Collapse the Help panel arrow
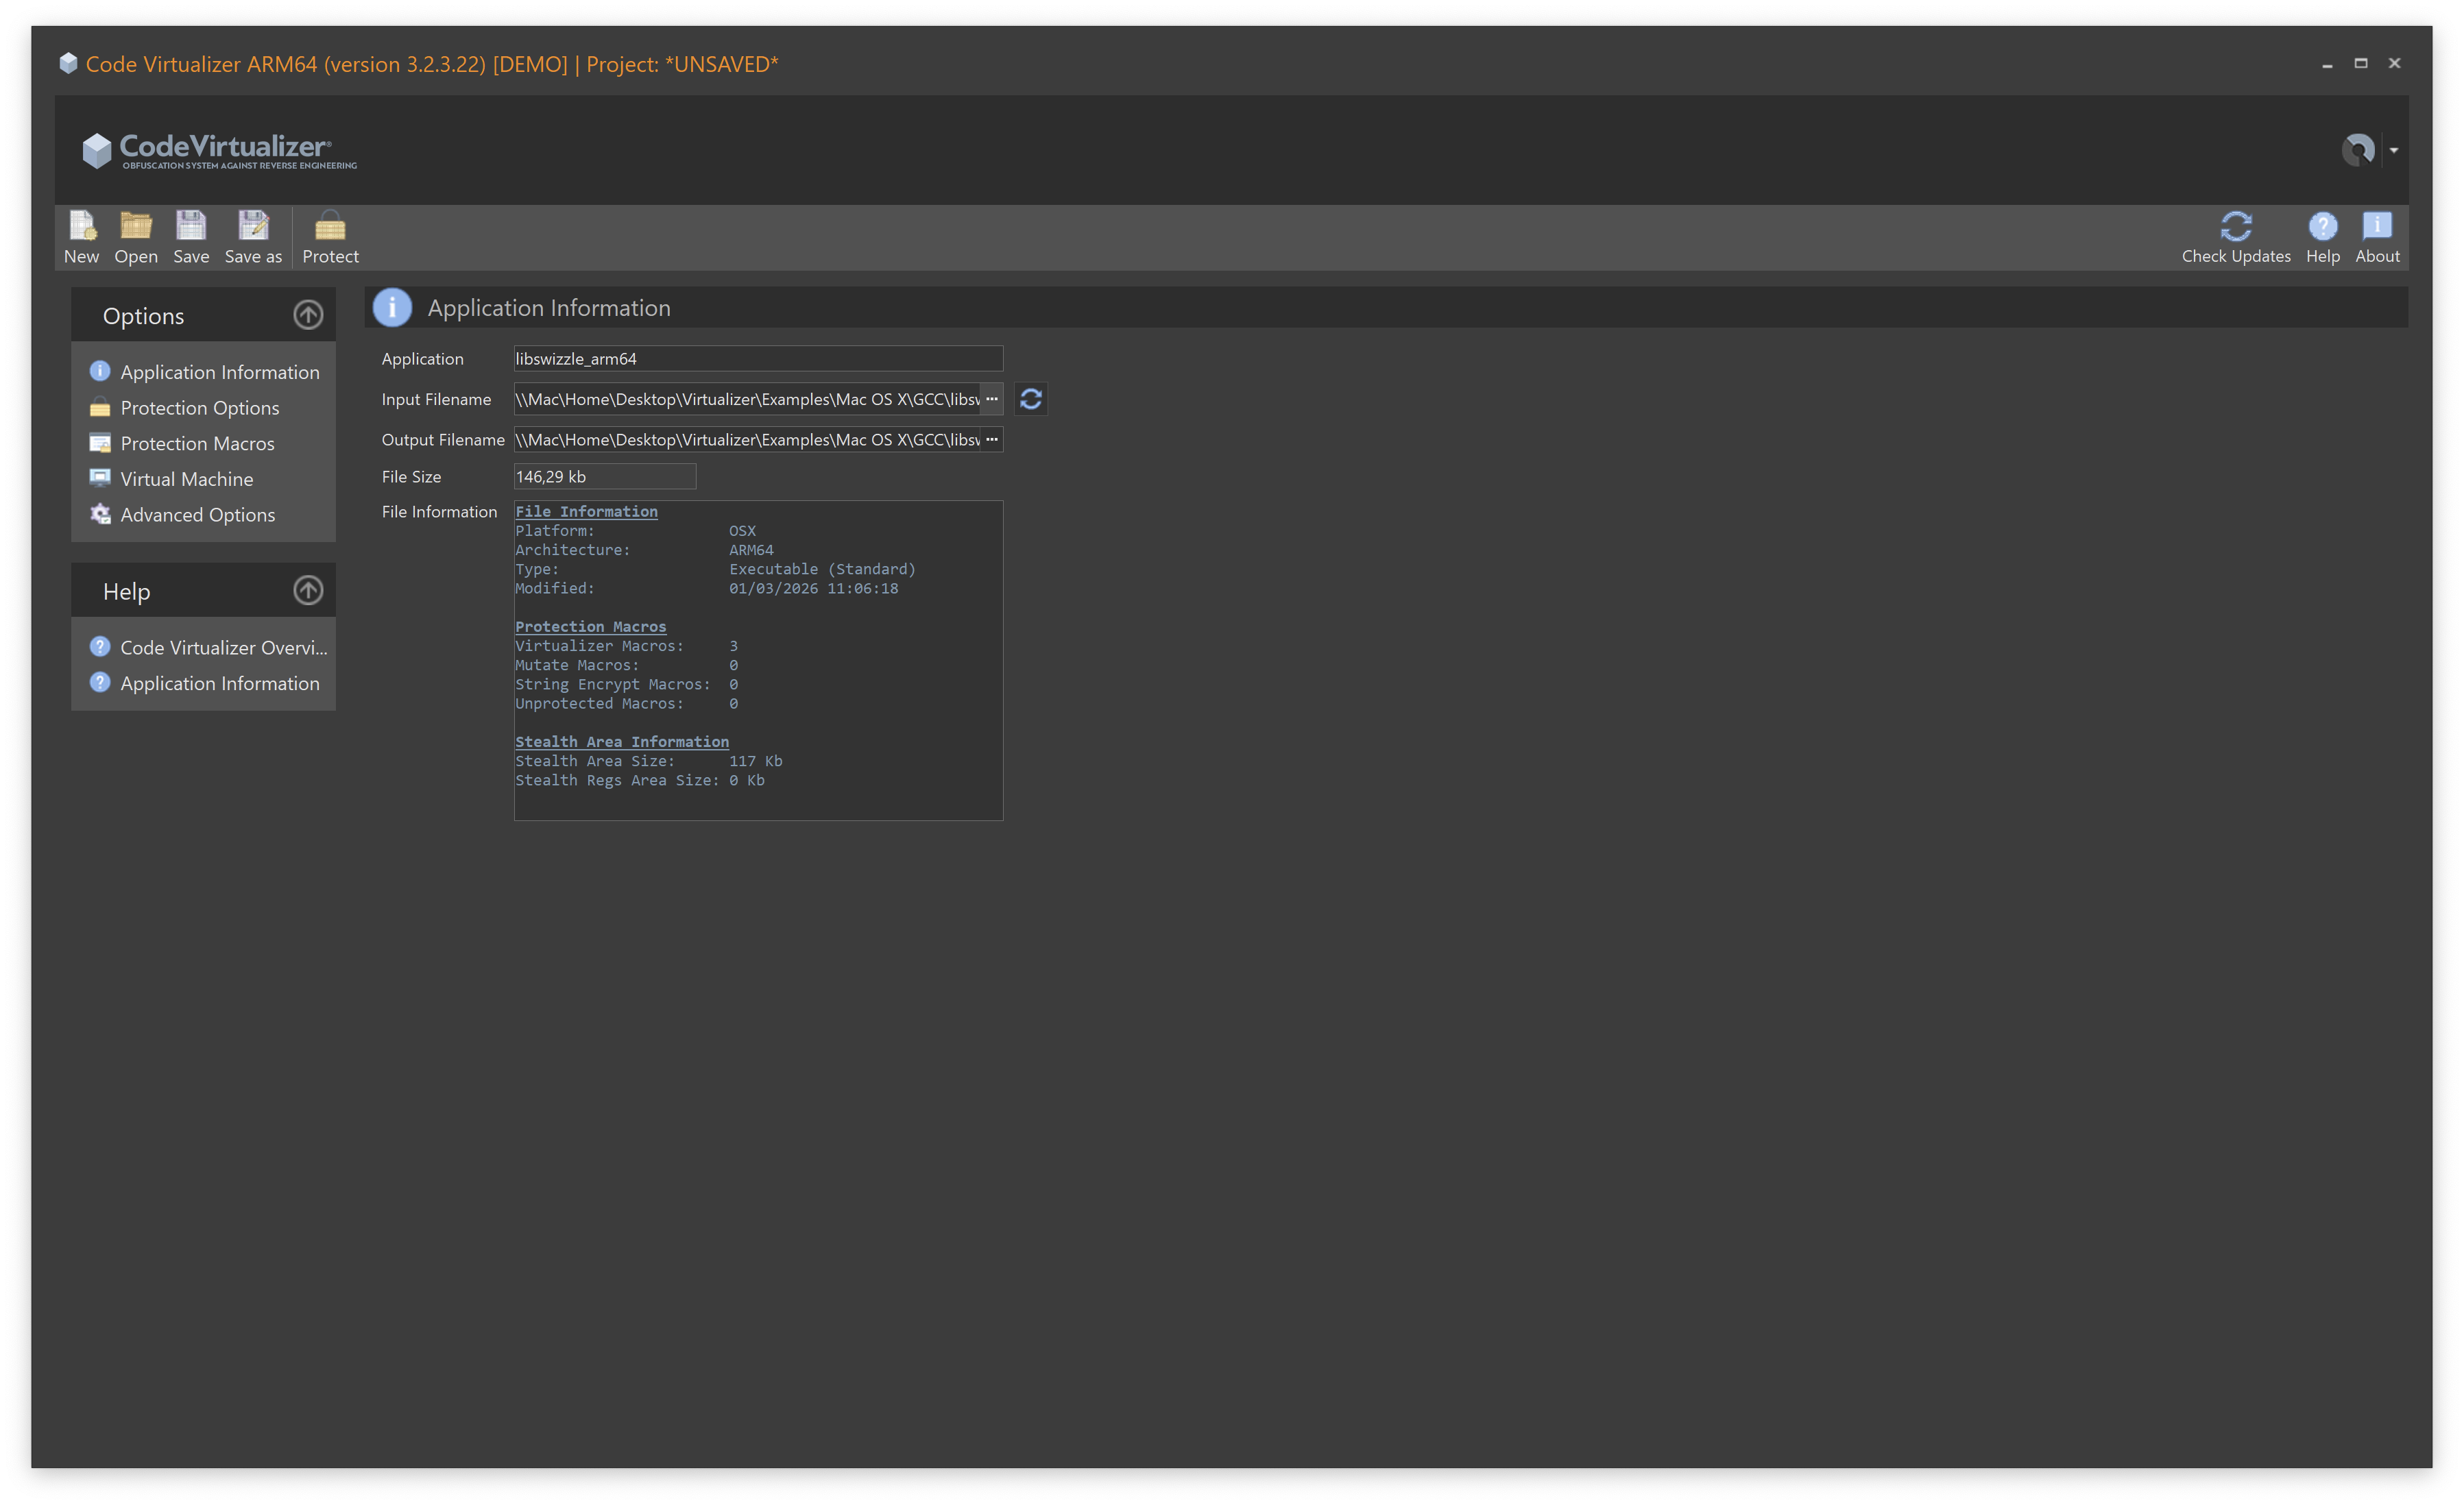 tap(308, 591)
